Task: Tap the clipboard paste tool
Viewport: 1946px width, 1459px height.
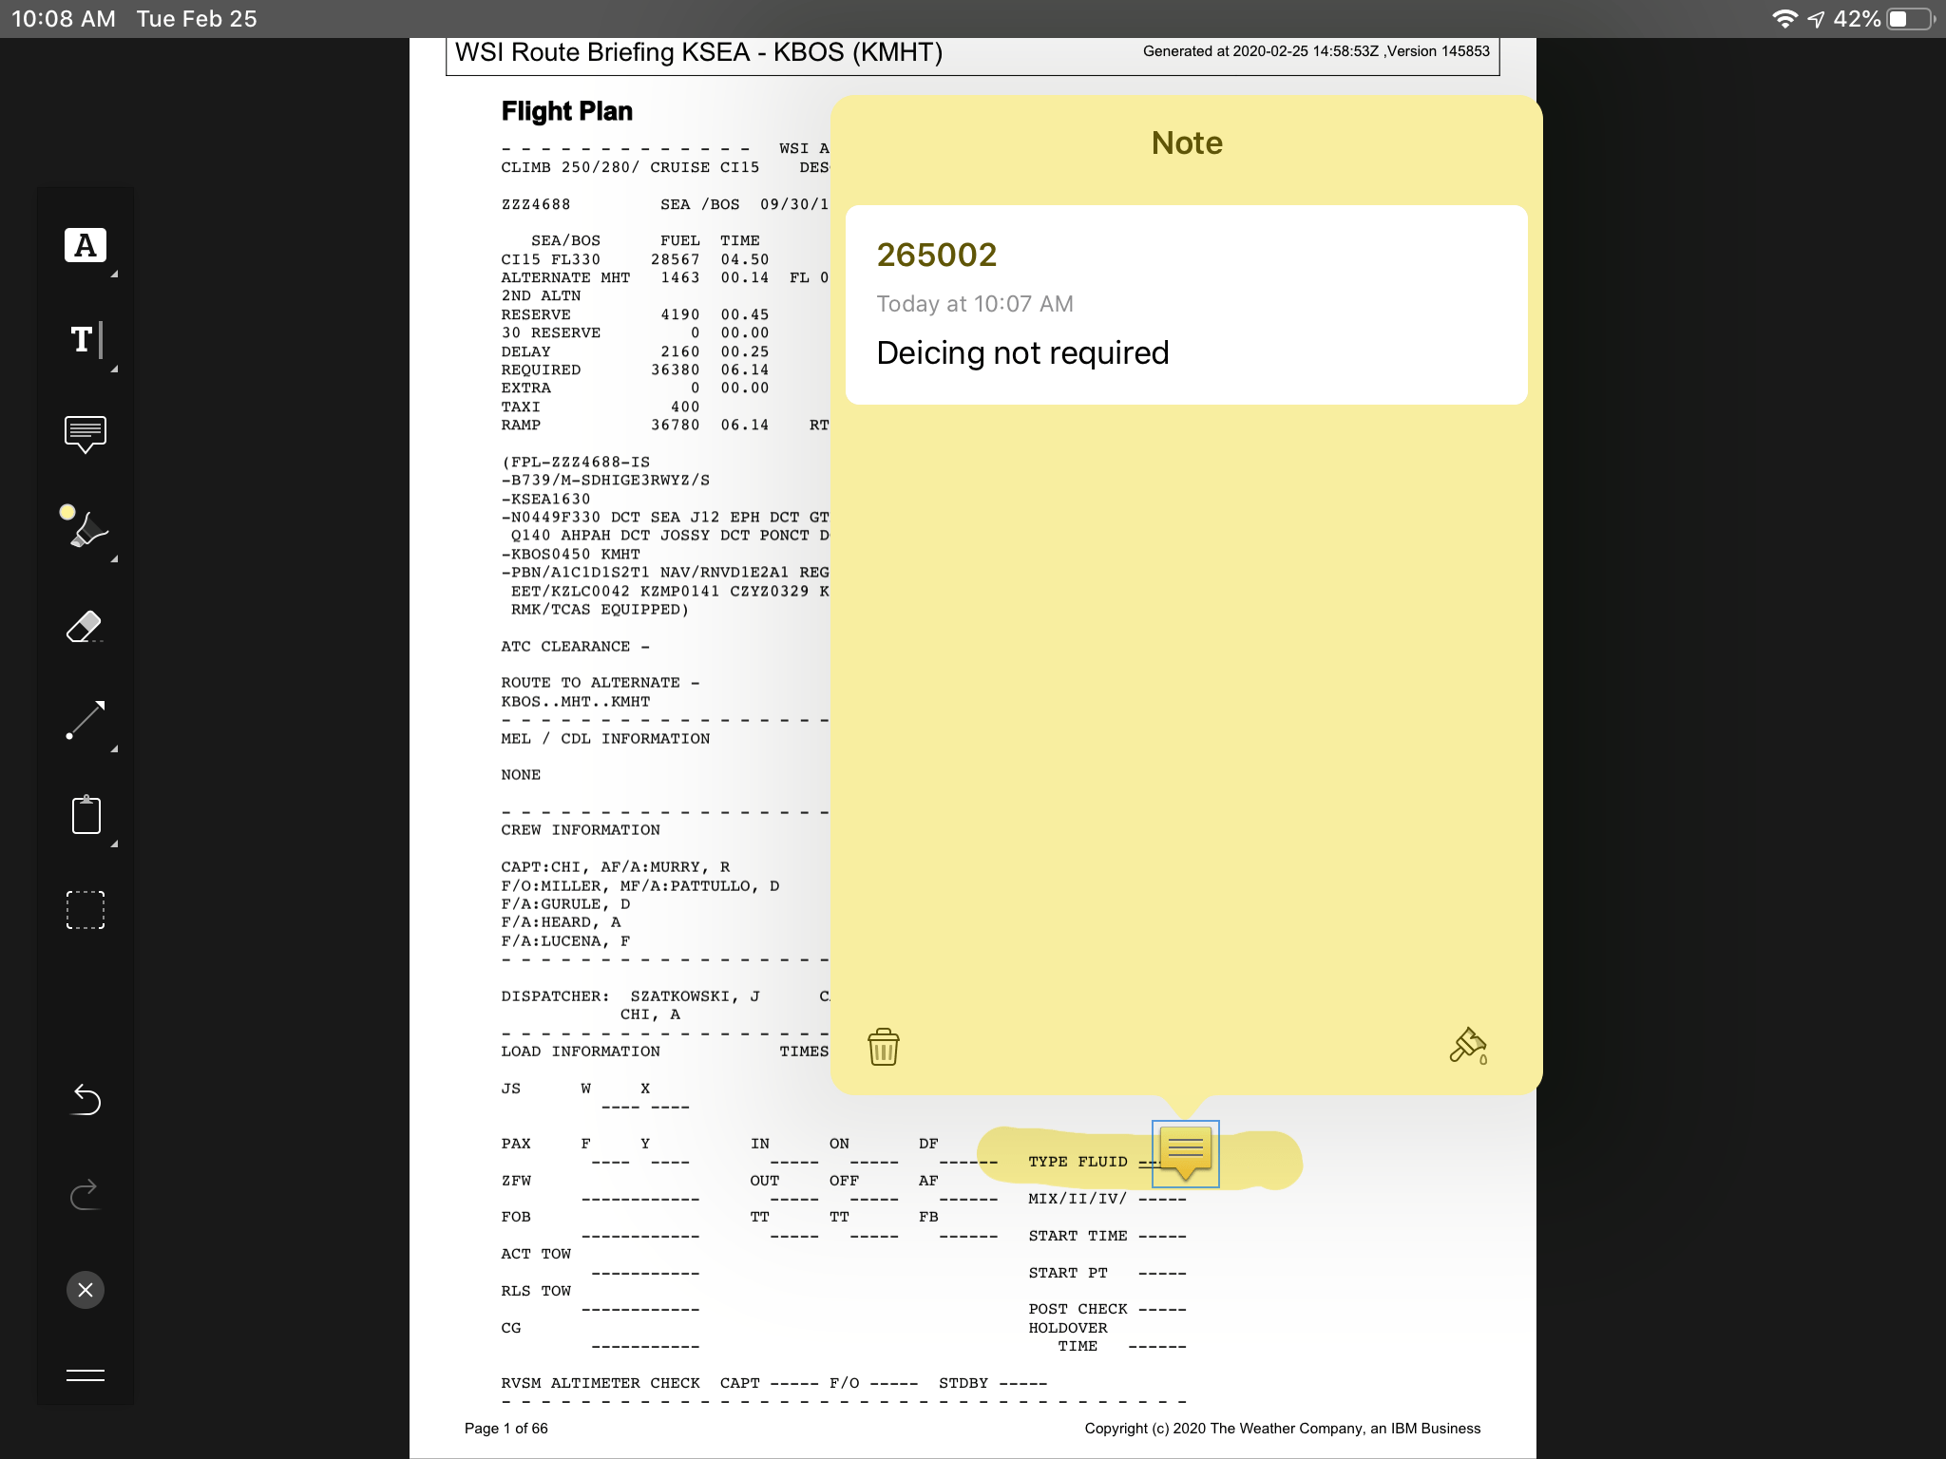Action: 86,815
